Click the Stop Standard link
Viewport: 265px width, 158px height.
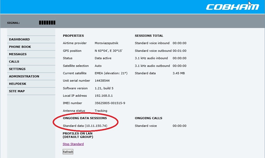click(73, 144)
